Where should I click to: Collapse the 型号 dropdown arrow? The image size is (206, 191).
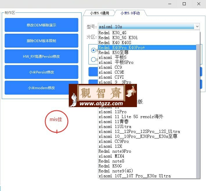pos(197,26)
